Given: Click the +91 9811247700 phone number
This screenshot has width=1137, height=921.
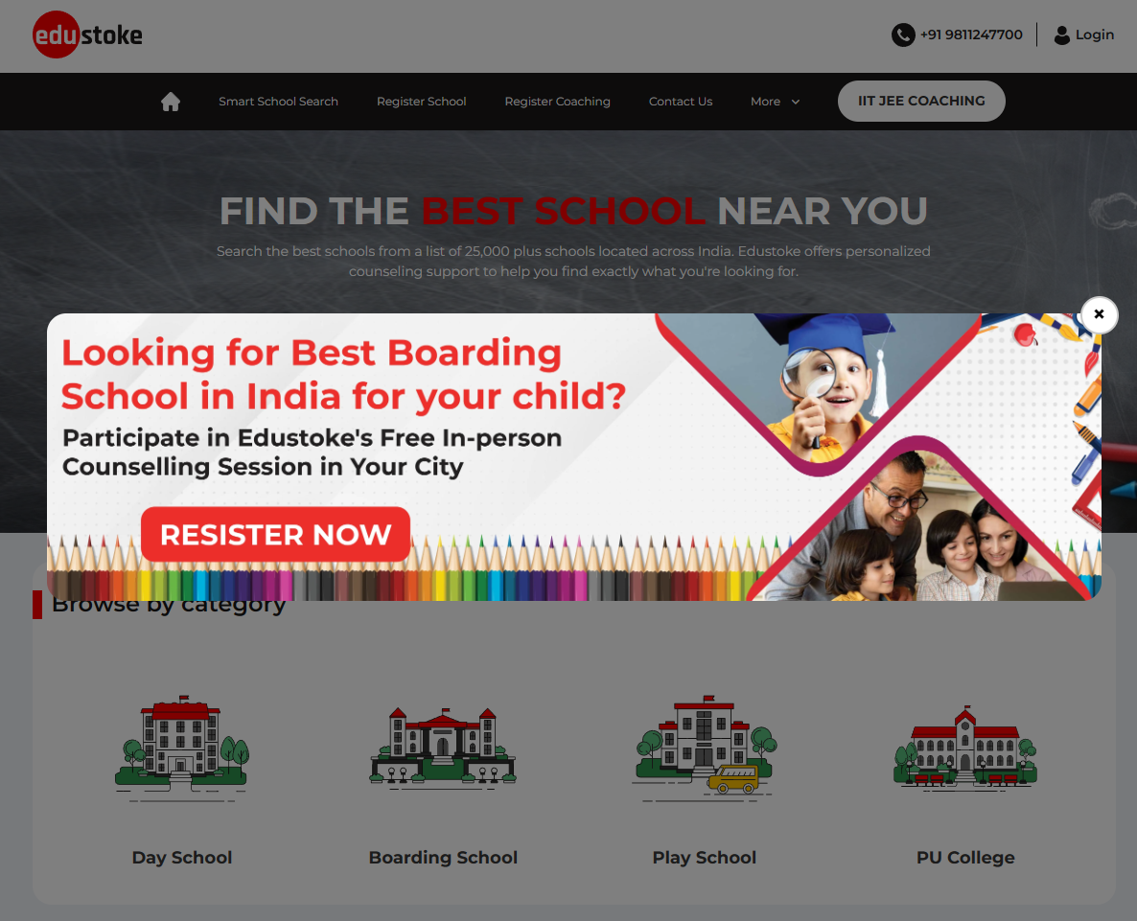Looking at the screenshot, I should (x=971, y=35).
